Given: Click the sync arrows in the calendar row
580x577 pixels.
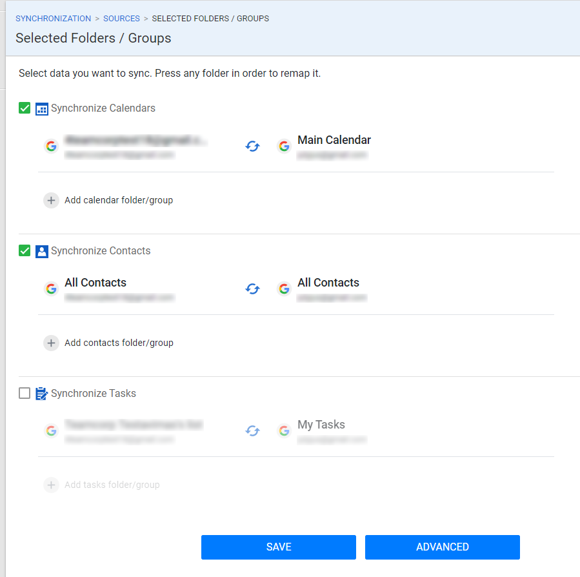Looking at the screenshot, I should click(253, 147).
